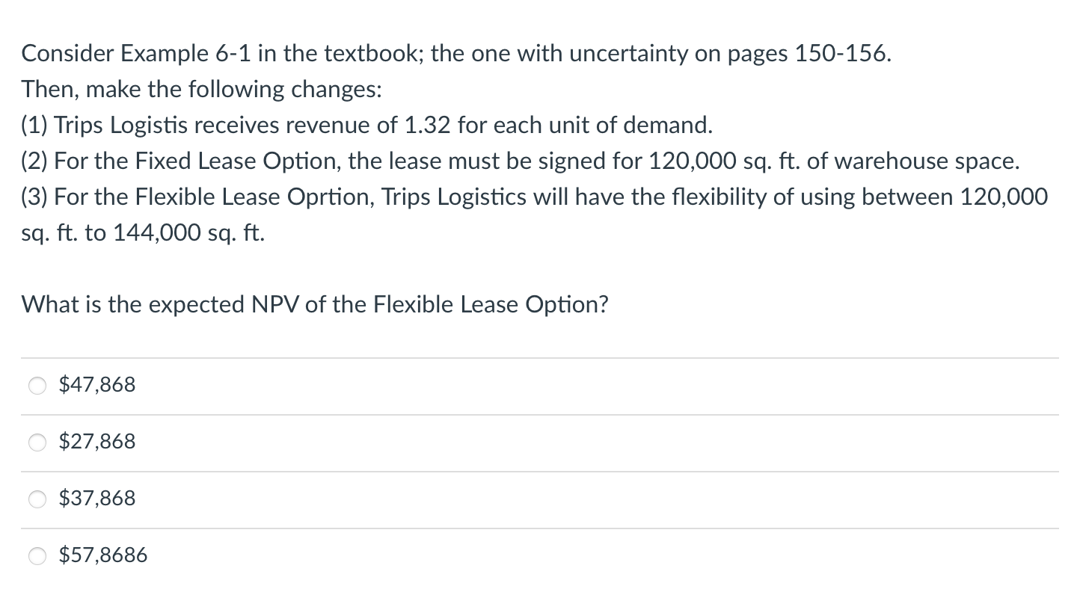Viewport: 1080px width, 592px height.
Task: Select the $47,868 radio button
Action: coord(37,385)
